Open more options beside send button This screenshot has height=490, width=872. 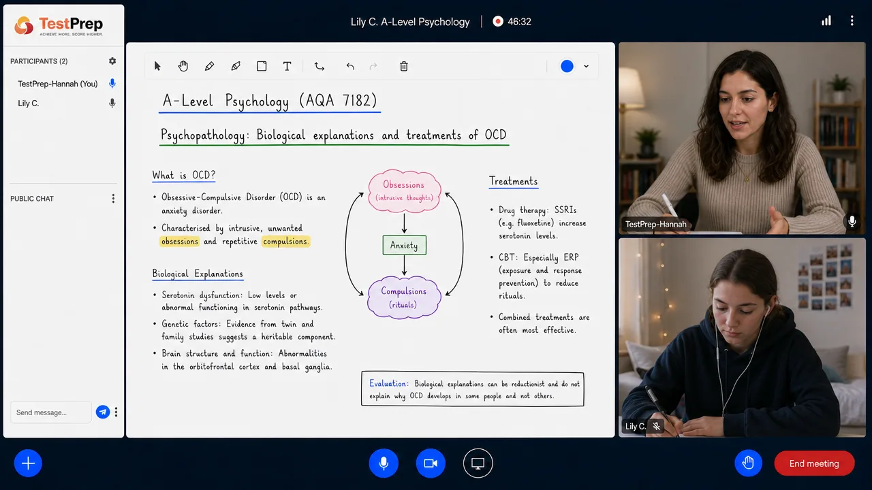click(x=116, y=412)
